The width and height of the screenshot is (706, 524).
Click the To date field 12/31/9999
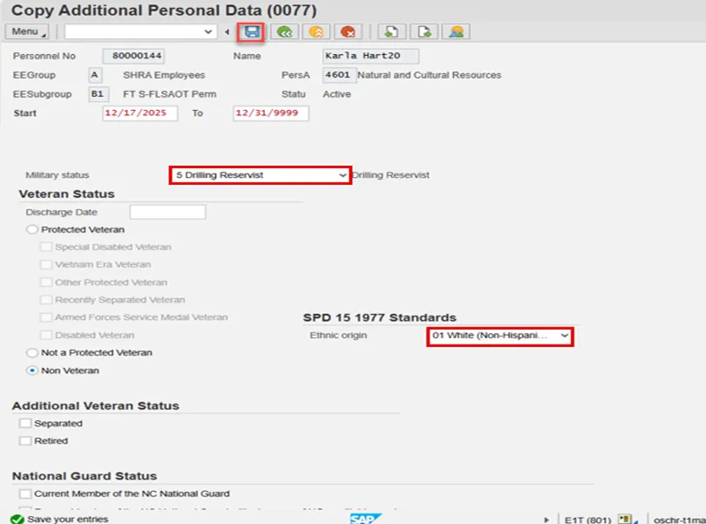pos(270,113)
